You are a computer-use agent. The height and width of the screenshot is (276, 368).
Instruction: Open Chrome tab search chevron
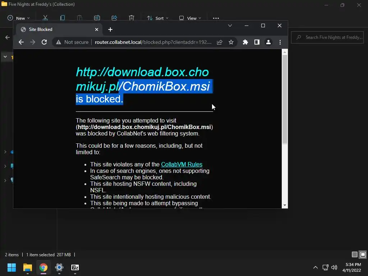(x=230, y=26)
